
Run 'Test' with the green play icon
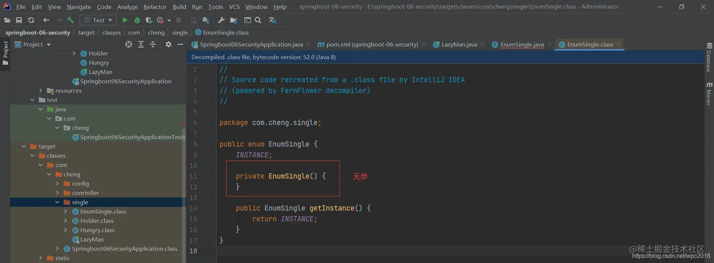[x=125, y=20]
